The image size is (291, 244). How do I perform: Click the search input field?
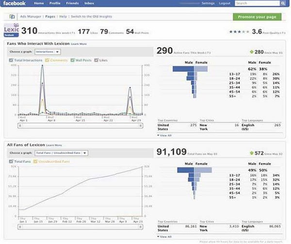(x=257, y=3)
